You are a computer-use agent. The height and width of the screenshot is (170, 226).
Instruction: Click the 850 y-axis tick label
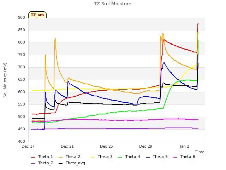point(22,30)
